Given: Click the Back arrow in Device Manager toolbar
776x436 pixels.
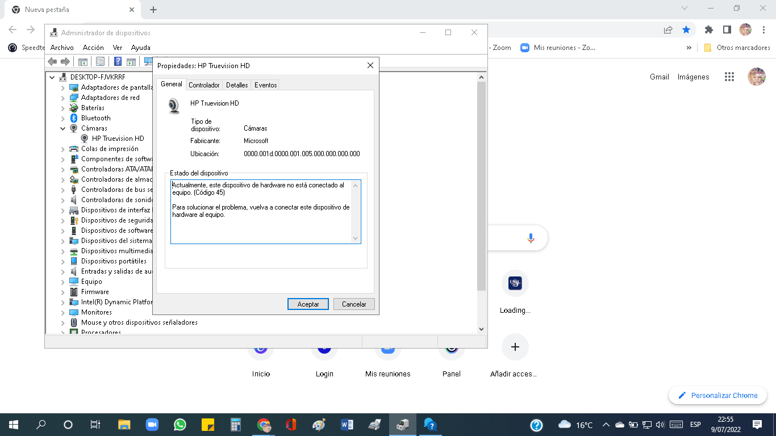Looking at the screenshot, I should point(53,61).
